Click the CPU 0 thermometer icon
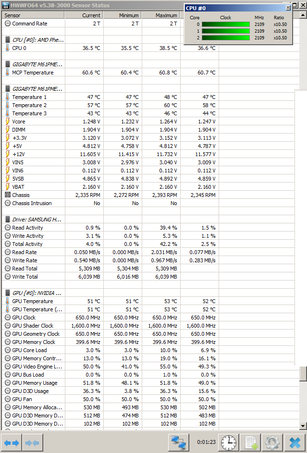This screenshot has height=453, width=307. pyautogui.click(x=8, y=48)
